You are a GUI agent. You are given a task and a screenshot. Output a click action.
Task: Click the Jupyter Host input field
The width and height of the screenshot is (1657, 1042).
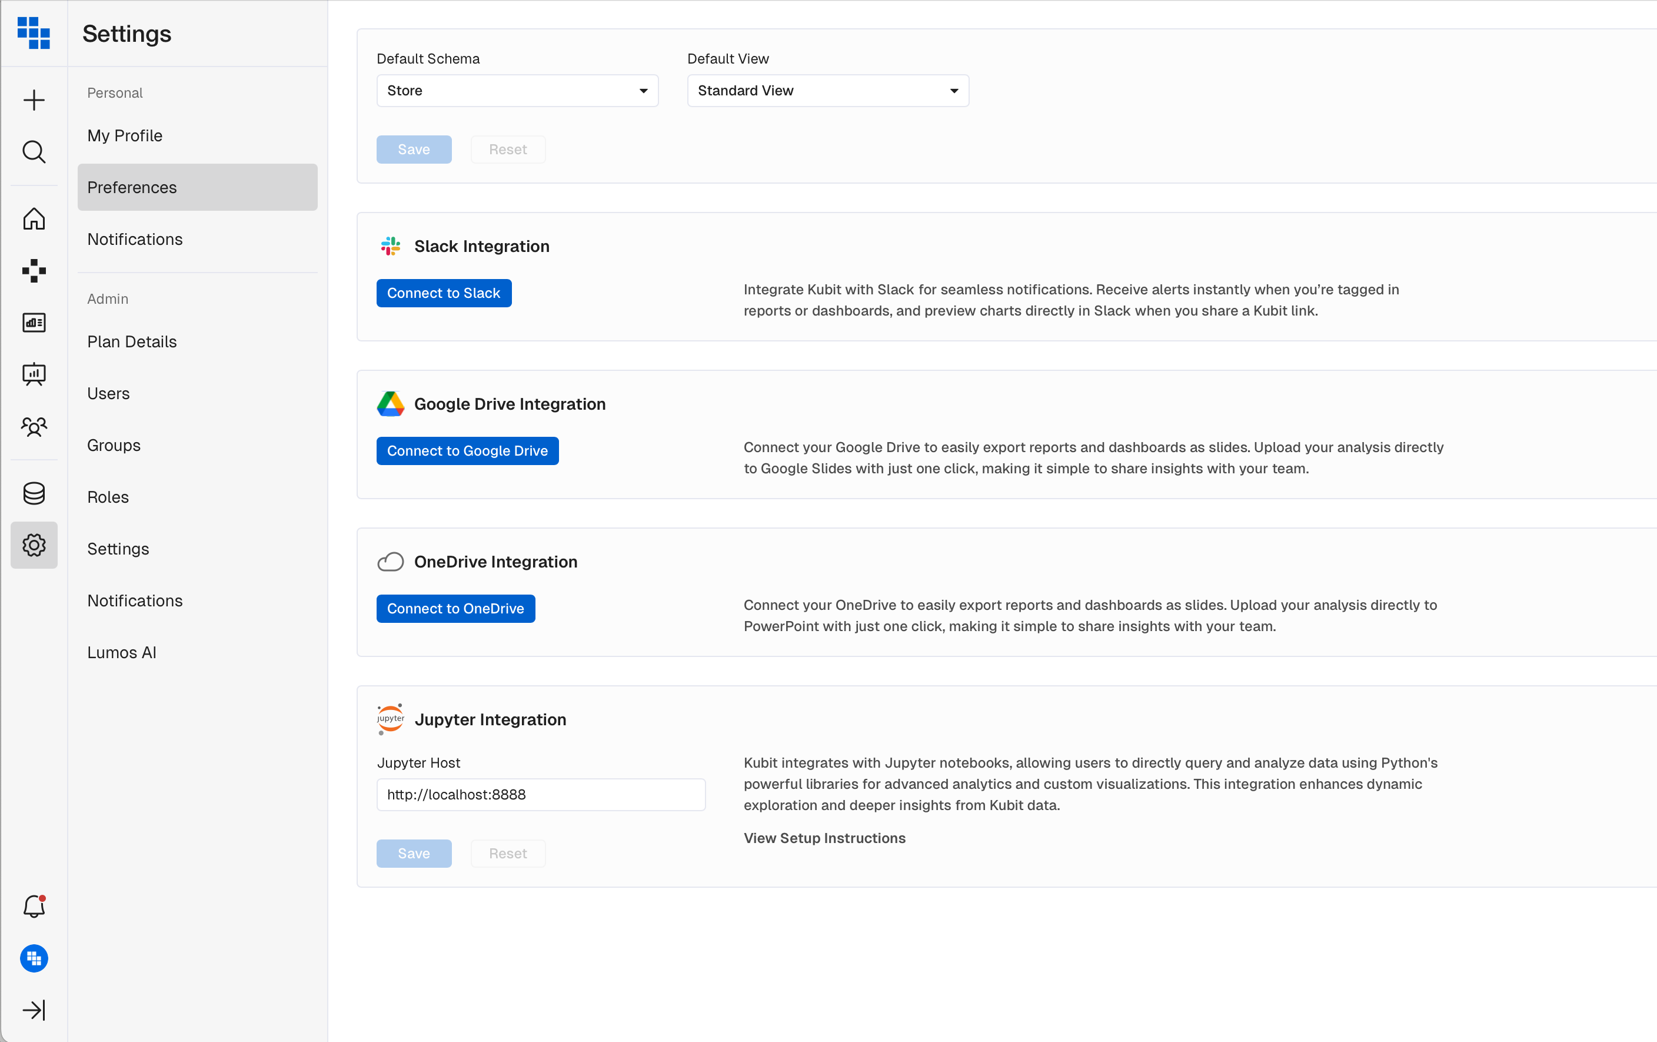[x=540, y=794]
